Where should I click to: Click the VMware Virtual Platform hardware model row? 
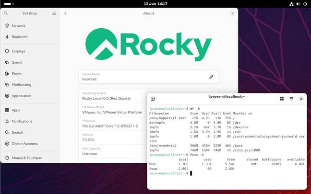(113, 110)
